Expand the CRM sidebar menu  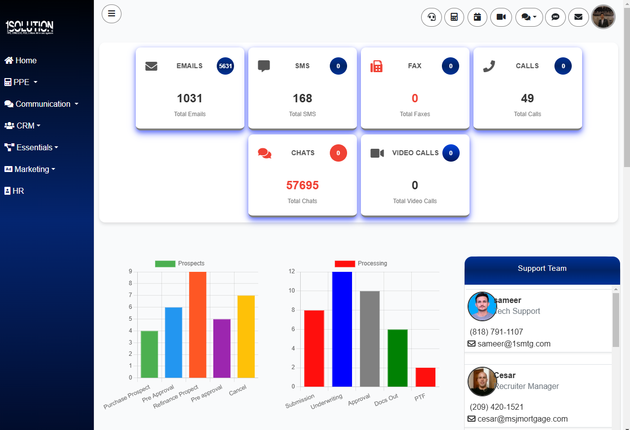coord(22,126)
